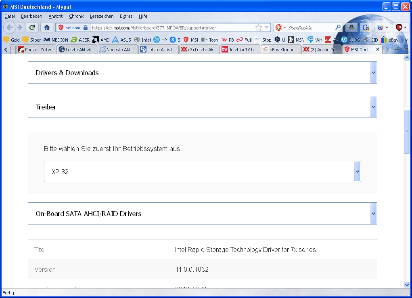412x298 pixels.
Task: Open the PB bookmark
Action: (228, 40)
